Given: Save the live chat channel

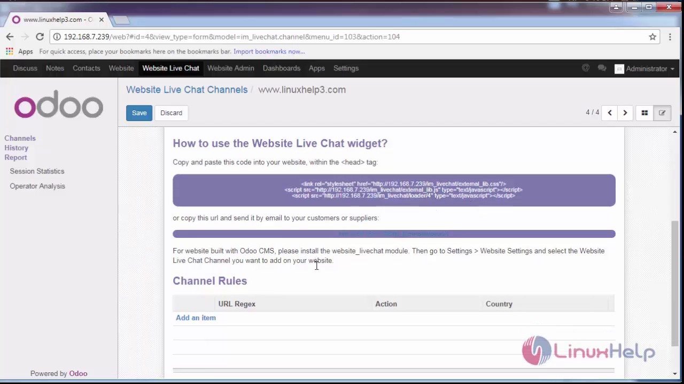Looking at the screenshot, I should (139, 113).
